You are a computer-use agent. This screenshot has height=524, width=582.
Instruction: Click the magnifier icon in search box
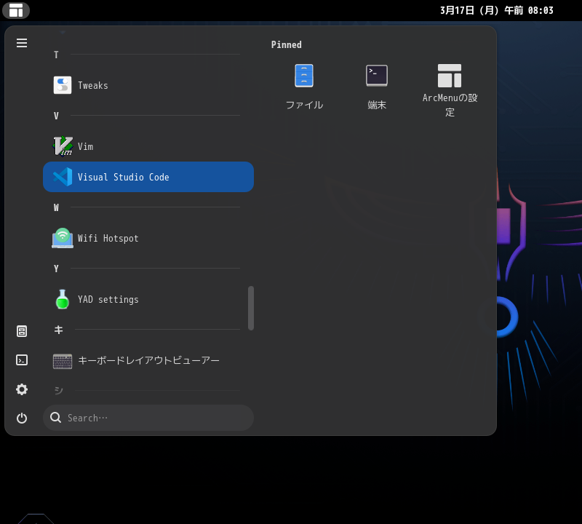tap(55, 418)
